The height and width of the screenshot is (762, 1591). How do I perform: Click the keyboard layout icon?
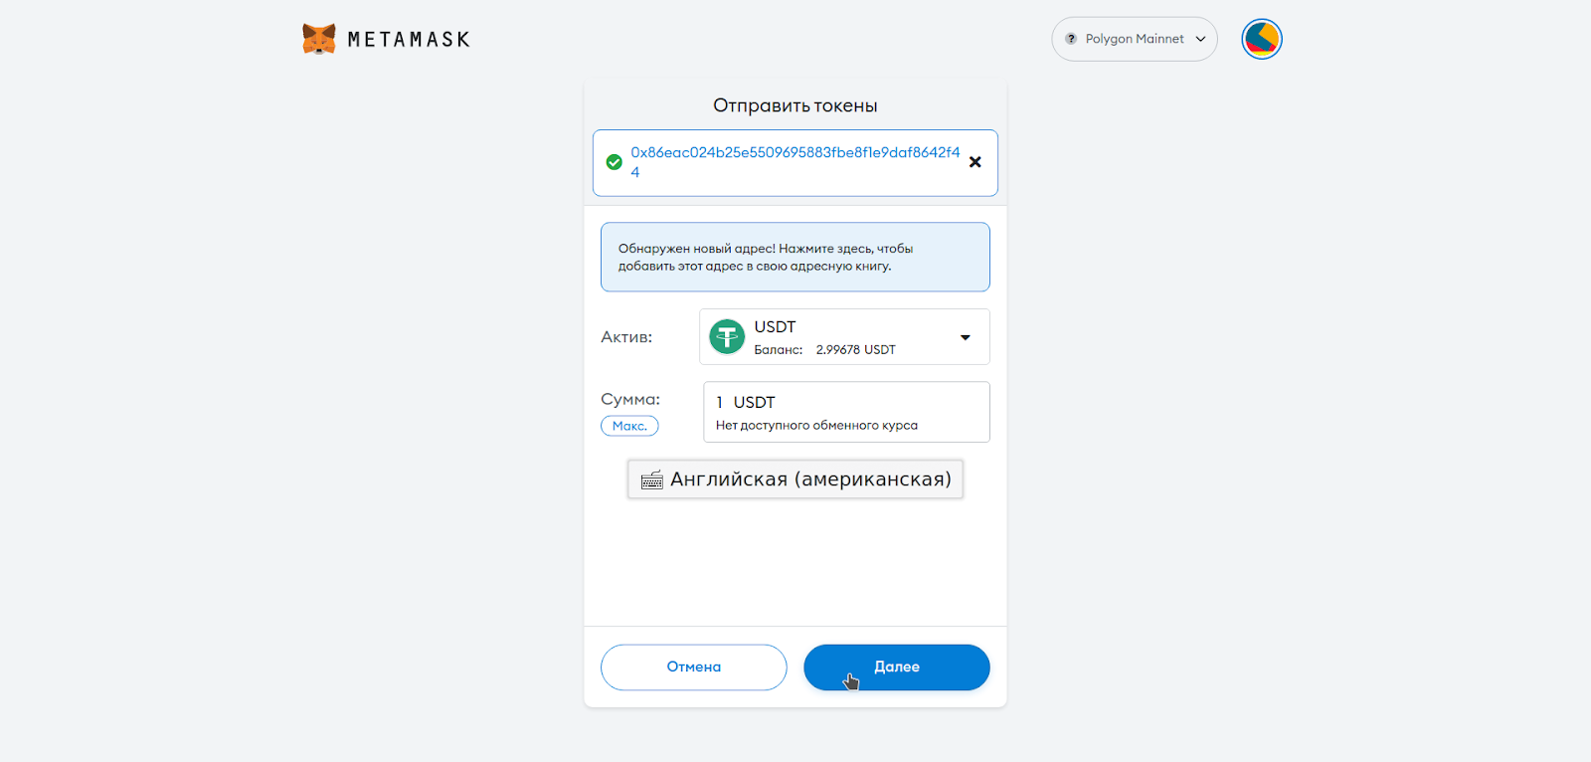[652, 480]
